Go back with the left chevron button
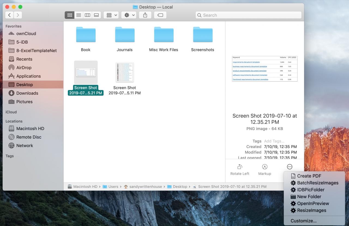The image size is (349, 226). click(10, 15)
